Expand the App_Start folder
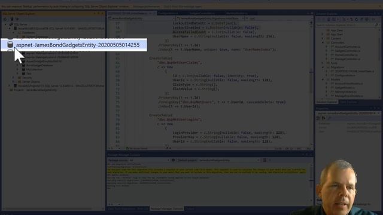383x215 pixels. [323, 35]
